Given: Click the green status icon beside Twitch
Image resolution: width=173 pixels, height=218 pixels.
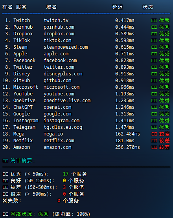Looking at the screenshot, I should click(x=154, y=20).
